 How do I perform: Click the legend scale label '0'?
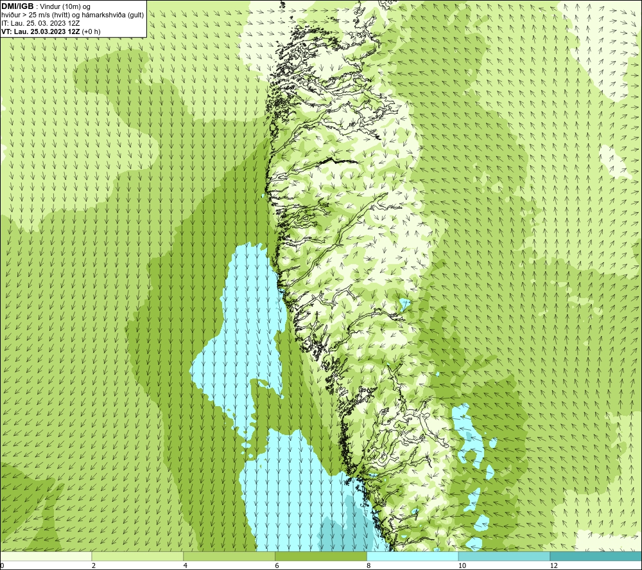pos(2,566)
